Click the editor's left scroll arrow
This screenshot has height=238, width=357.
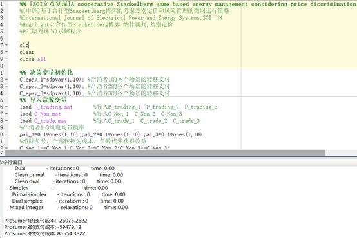click(2, 152)
